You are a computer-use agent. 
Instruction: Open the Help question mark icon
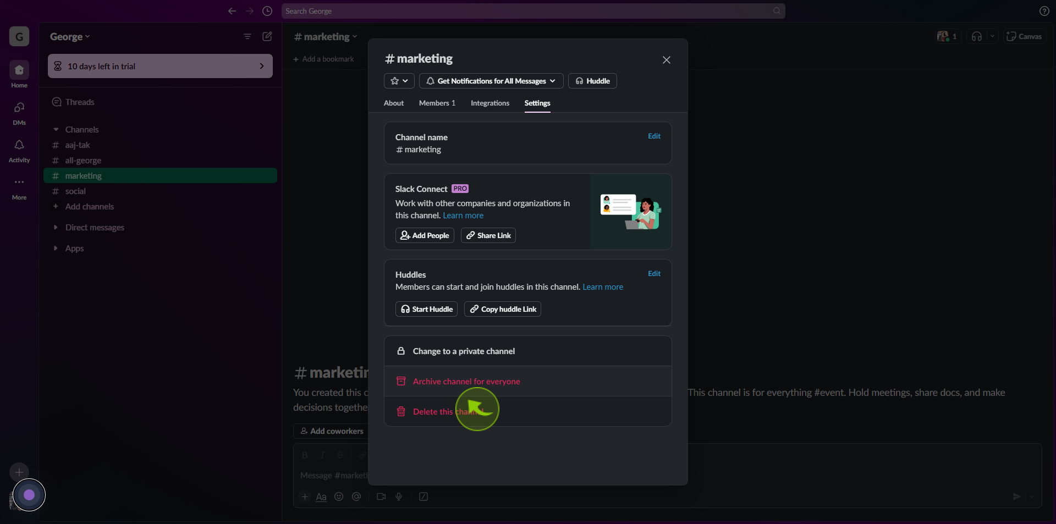click(x=1044, y=11)
